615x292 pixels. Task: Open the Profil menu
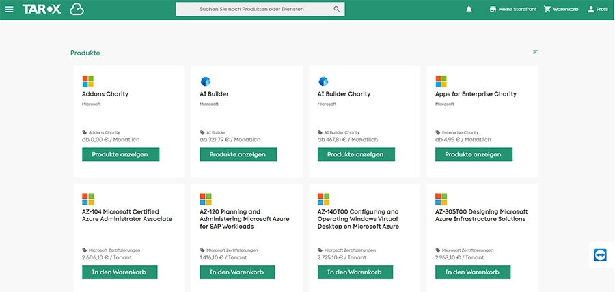tap(597, 9)
